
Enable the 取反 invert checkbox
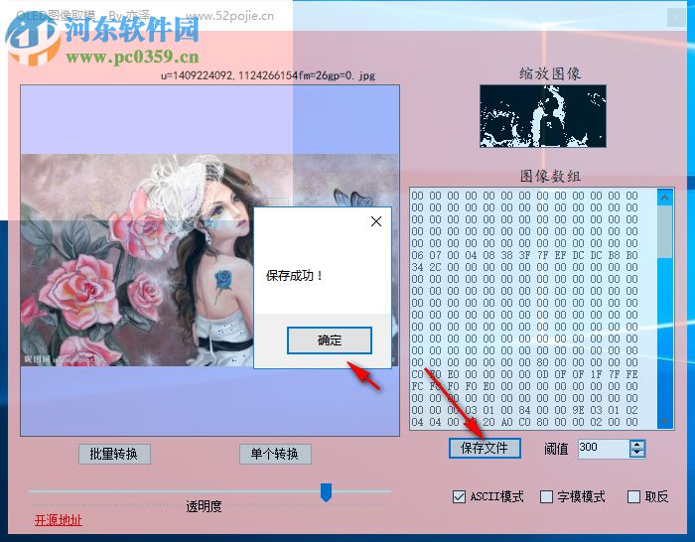coord(633,496)
